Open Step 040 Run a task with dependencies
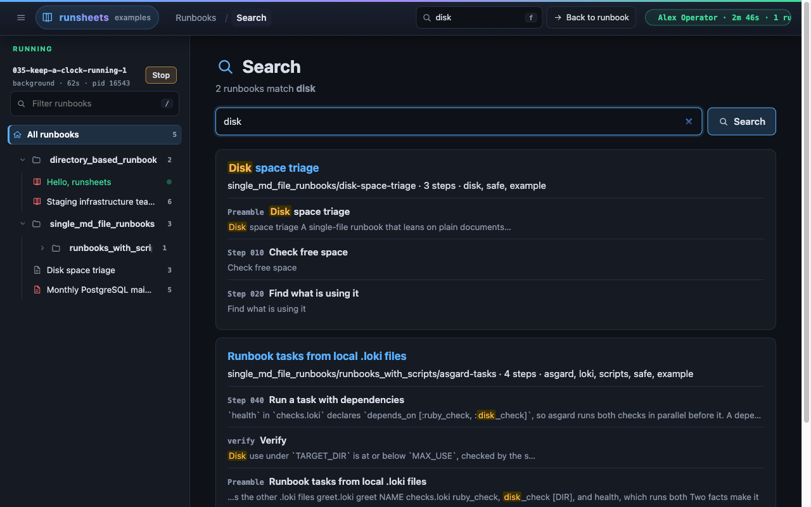This screenshot has height=507, width=811. click(x=495, y=407)
